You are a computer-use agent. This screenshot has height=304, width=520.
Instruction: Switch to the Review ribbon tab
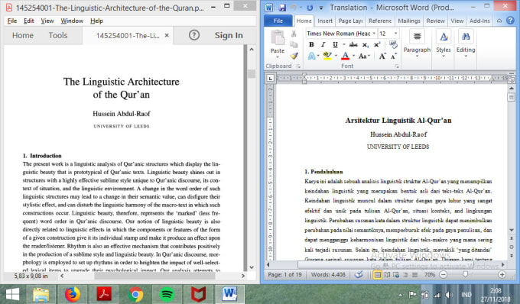pyautogui.click(x=435, y=21)
